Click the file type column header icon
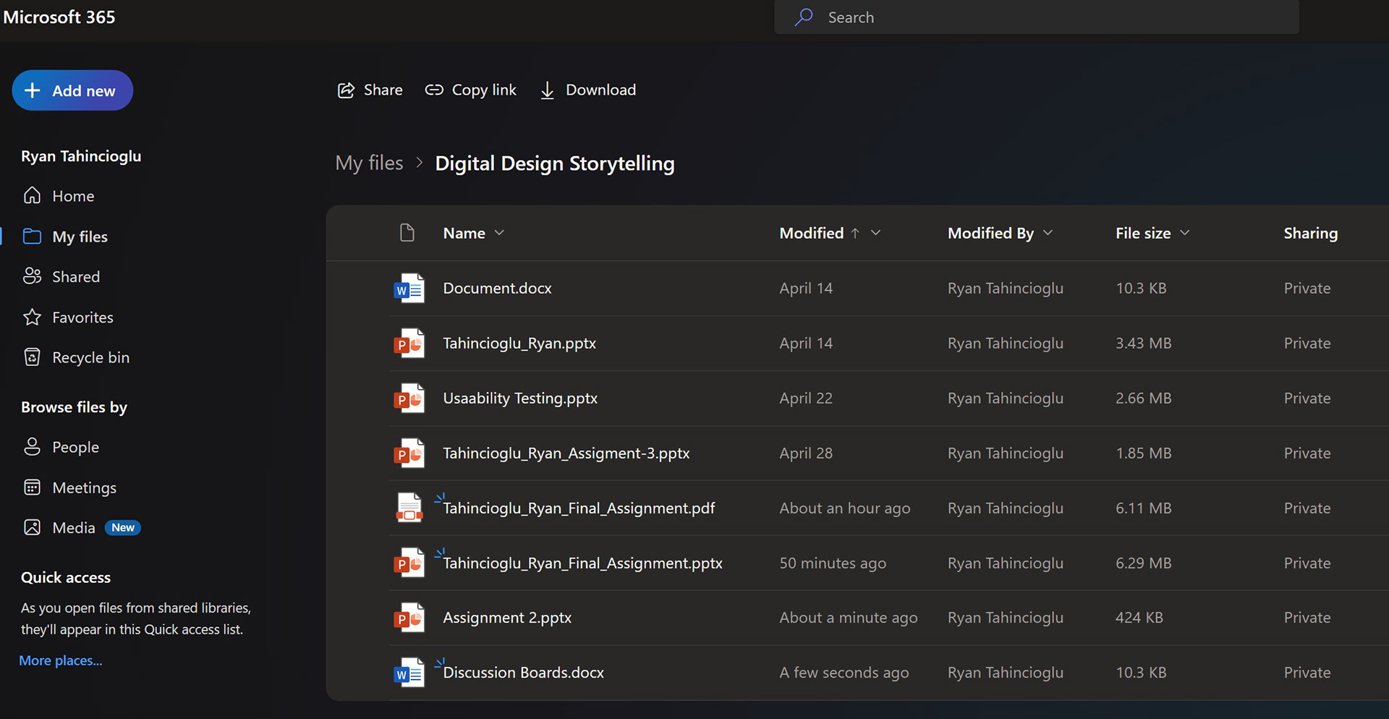Screen dimensions: 1389x719 [407, 232]
